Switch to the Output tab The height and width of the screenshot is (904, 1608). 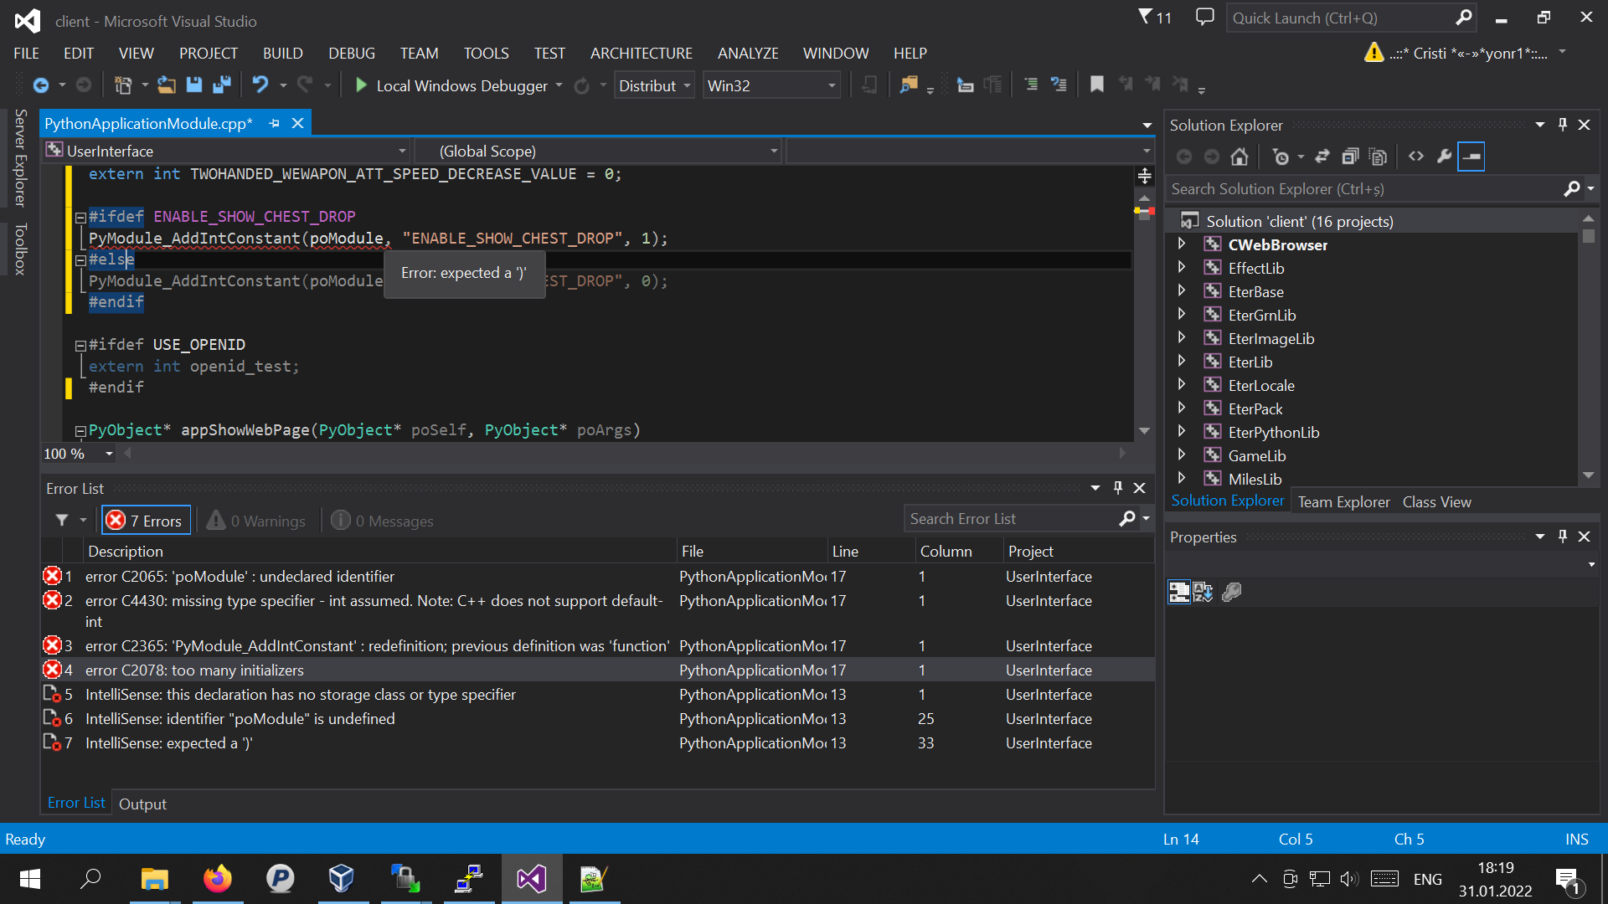pos(142,804)
